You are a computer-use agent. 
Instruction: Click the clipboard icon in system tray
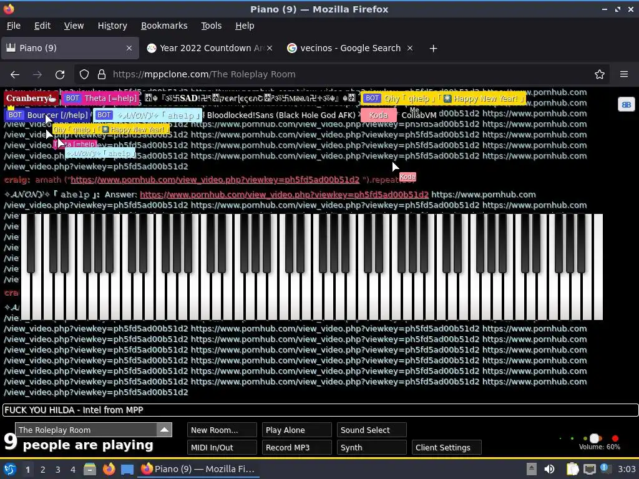coord(572,469)
